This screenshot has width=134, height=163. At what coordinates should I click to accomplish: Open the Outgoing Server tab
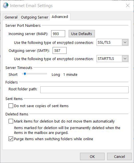pyautogui.click(x=35, y=17)
